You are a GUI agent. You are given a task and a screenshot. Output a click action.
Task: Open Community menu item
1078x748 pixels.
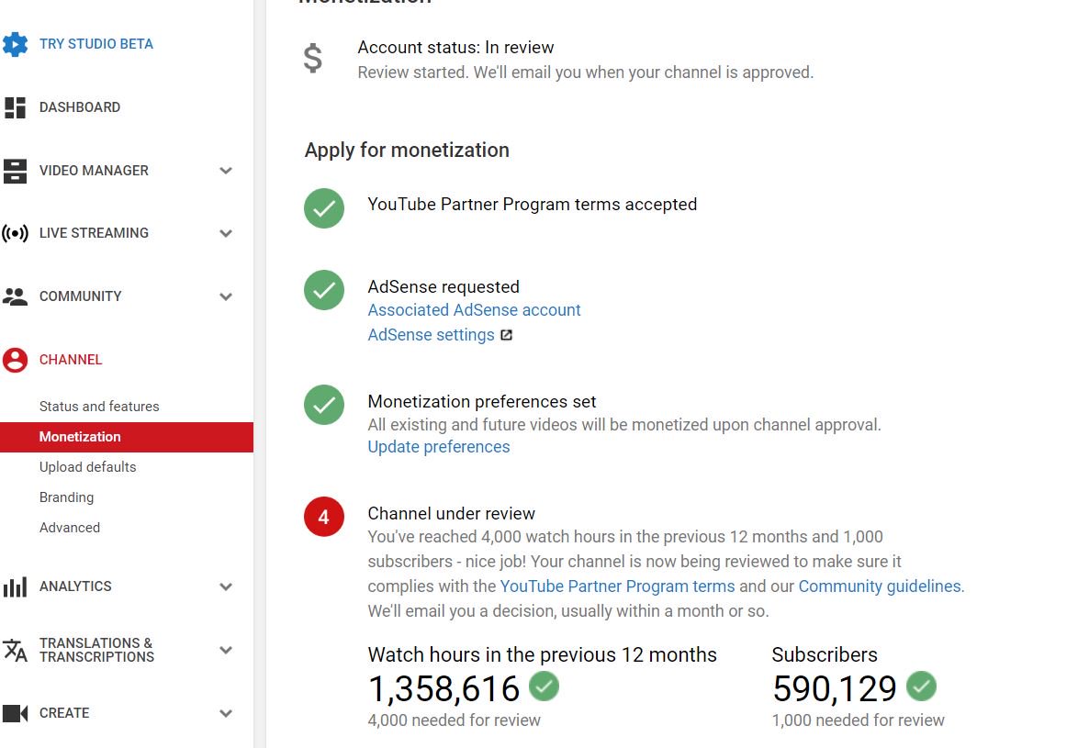click(81, 296)
